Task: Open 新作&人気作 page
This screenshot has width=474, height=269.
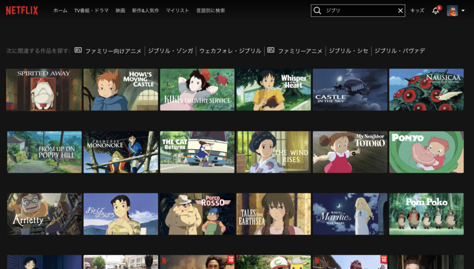Action: [x=145, y=11]
